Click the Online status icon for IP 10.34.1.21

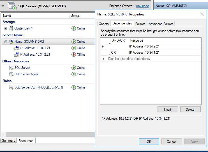[74, 48]
